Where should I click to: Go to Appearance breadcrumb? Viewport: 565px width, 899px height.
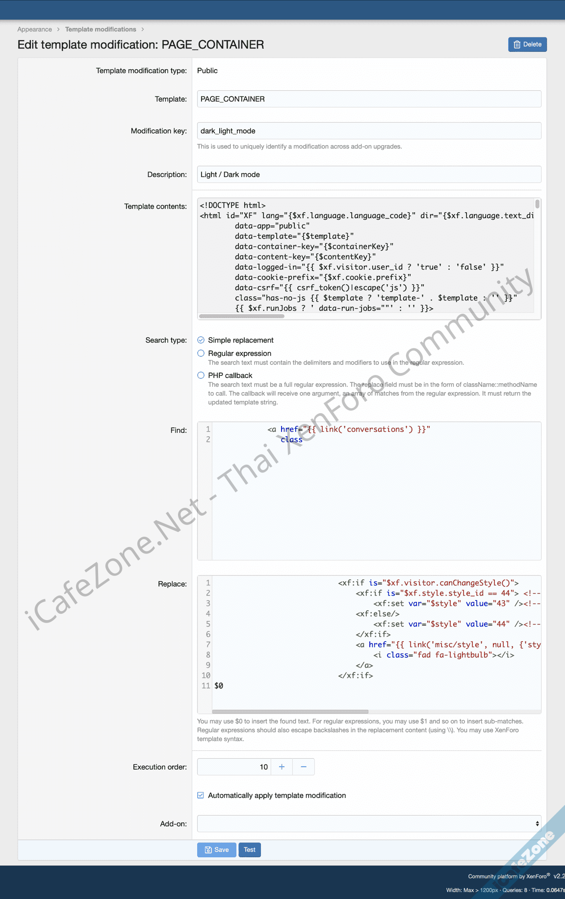pyautogui.click(x=34, y=29)
